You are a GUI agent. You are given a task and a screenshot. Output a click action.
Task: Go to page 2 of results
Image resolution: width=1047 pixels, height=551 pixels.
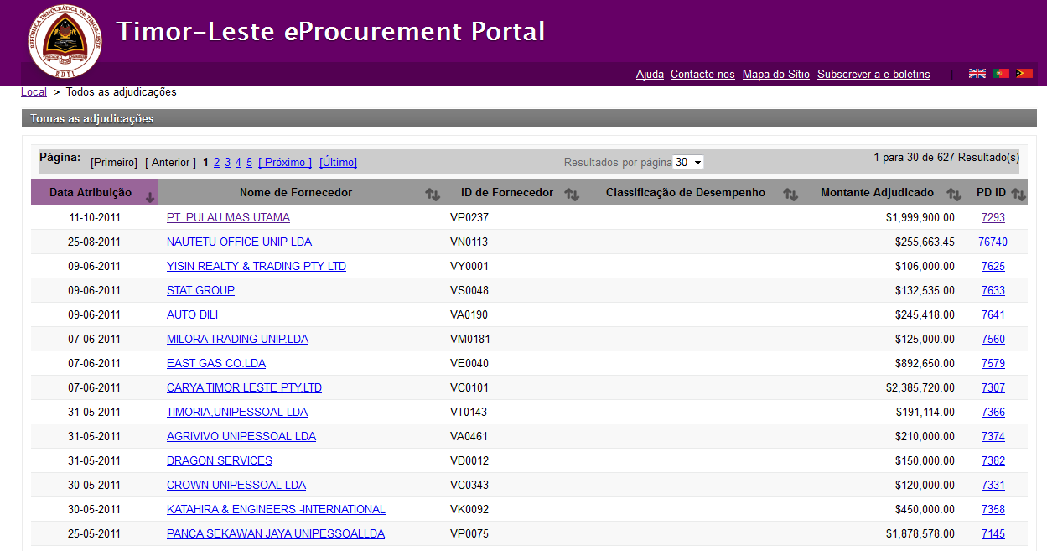click(216, 163)
